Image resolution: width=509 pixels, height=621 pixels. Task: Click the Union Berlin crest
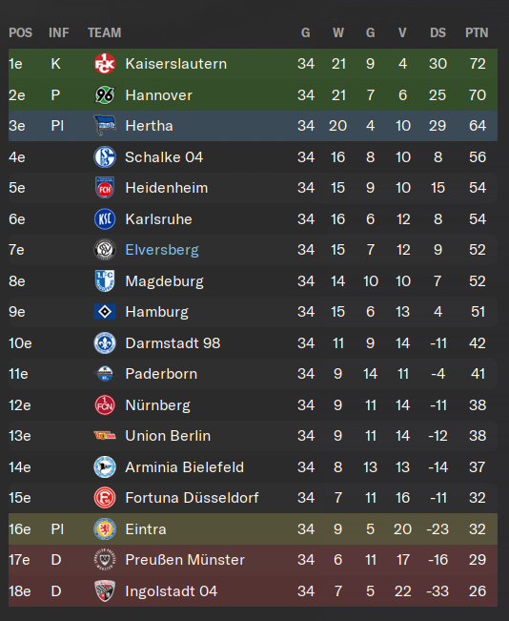[105, 436]
